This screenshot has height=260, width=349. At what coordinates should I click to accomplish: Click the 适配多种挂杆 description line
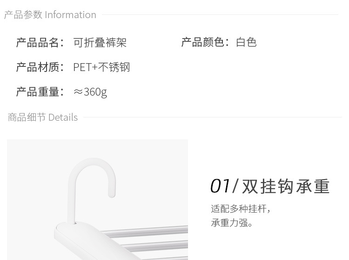click(241, 209)
